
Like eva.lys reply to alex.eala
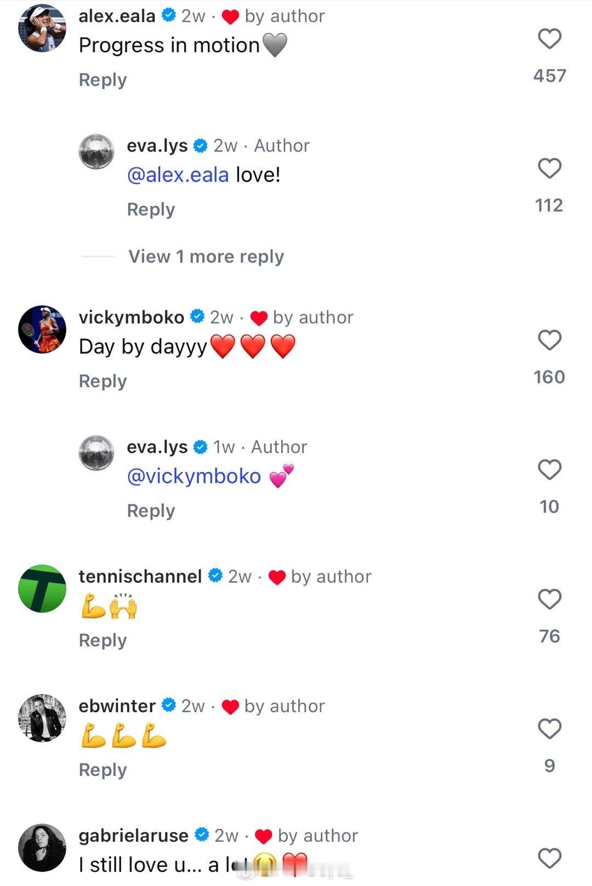pyautogui.click(x=549, y=168)
